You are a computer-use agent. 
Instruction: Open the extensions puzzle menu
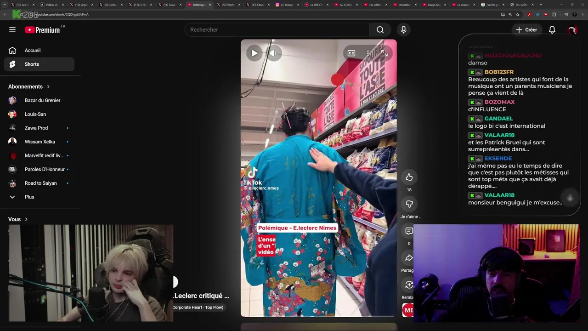click(x=554, y=15)
